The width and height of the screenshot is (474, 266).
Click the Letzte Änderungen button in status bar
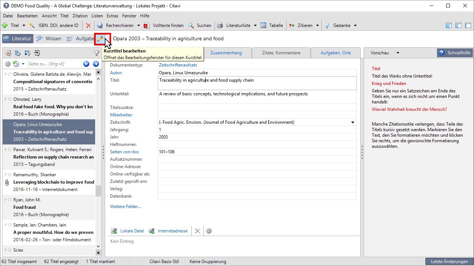449,262
